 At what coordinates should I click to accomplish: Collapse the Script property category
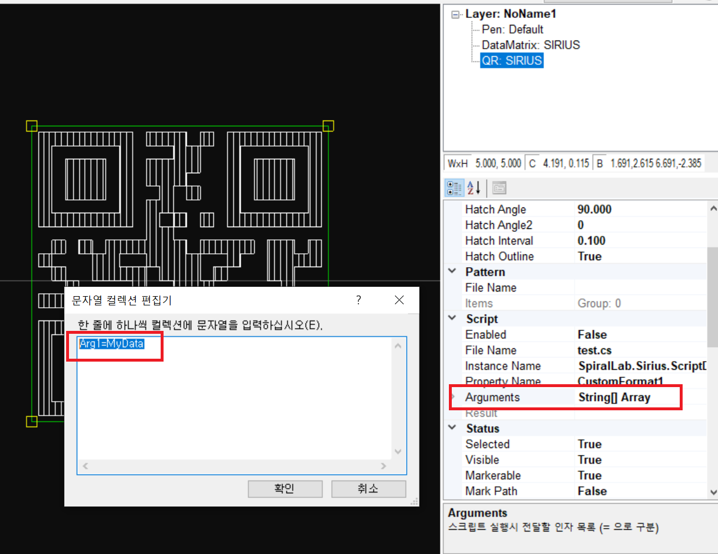point(452,318)
